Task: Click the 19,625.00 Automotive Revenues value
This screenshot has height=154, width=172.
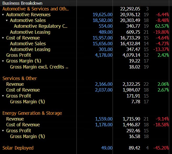Action: (x=103, y=15)
